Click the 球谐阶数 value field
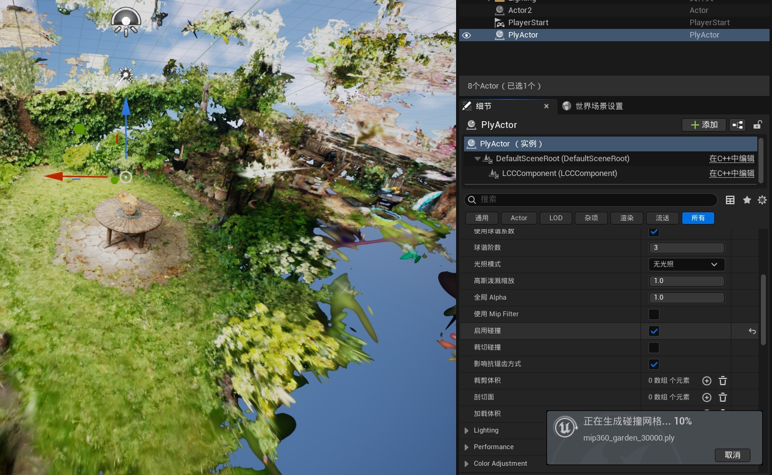 click(687, 248)
